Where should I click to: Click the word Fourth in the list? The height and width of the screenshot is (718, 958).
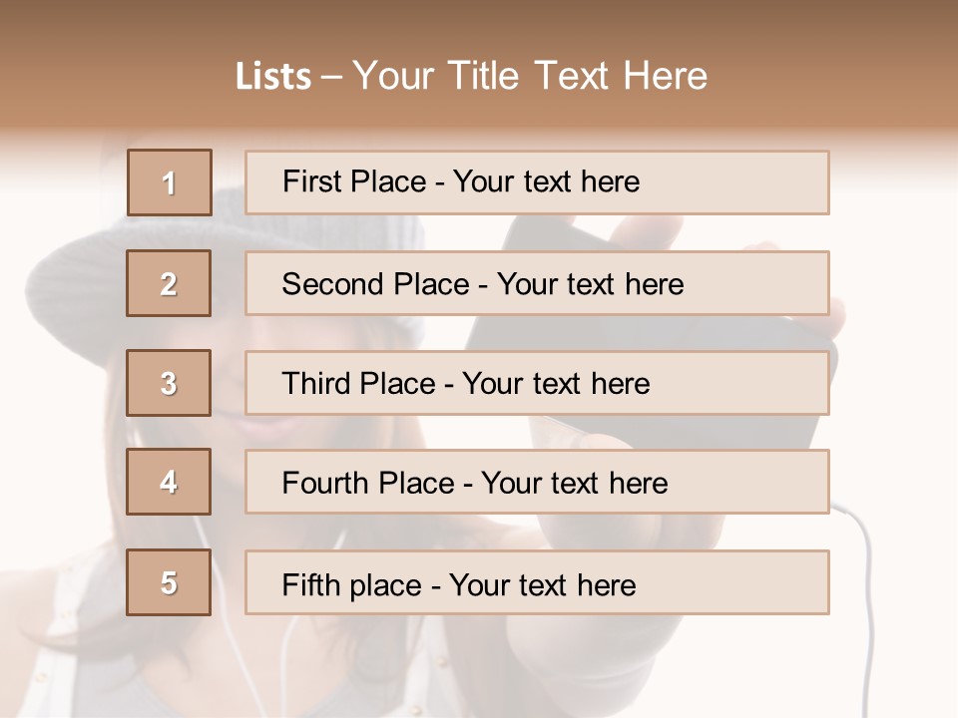(x=325, y=483)
